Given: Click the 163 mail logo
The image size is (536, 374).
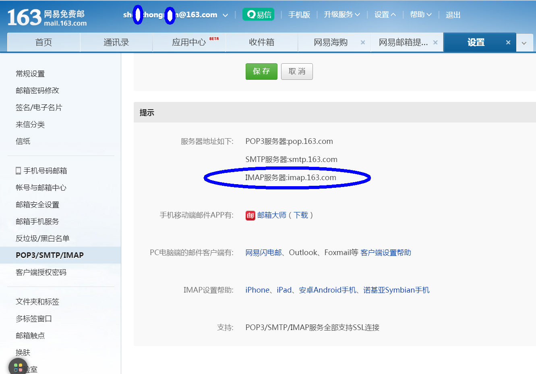Looking at the screenshot, I should click(47, 18).
